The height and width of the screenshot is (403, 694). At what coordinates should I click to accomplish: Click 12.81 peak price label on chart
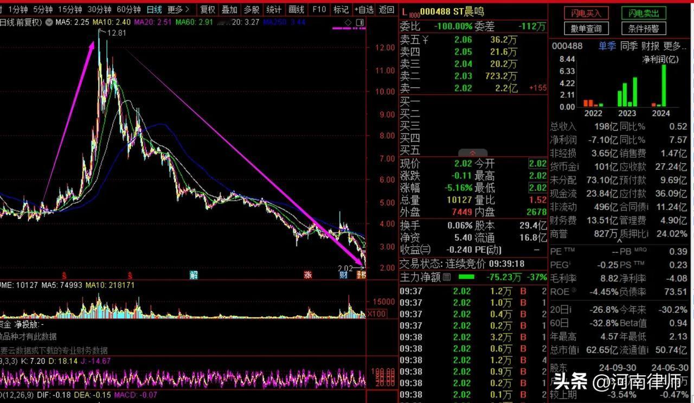coord(117,33)
